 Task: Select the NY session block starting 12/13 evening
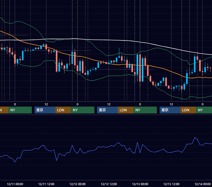204,110
